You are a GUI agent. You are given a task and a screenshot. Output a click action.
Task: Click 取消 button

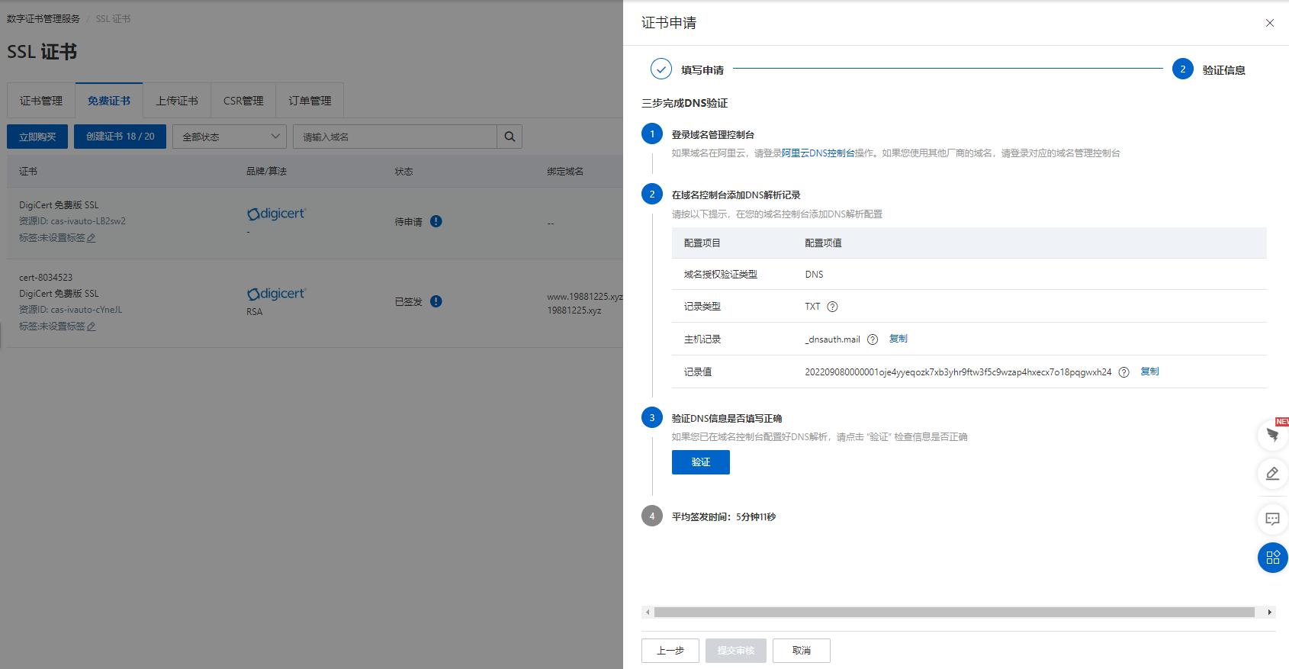(802, 651)
